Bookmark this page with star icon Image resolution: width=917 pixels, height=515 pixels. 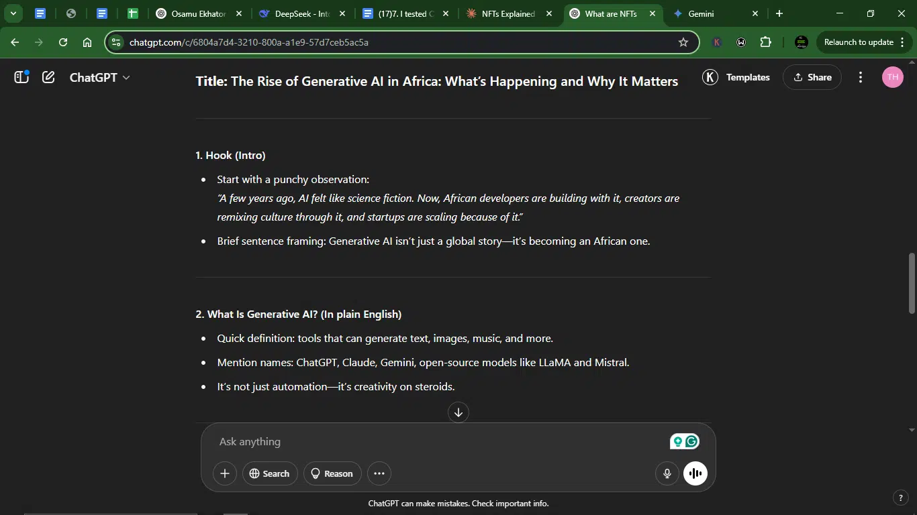pyautogui.click(x=683, y=42)
